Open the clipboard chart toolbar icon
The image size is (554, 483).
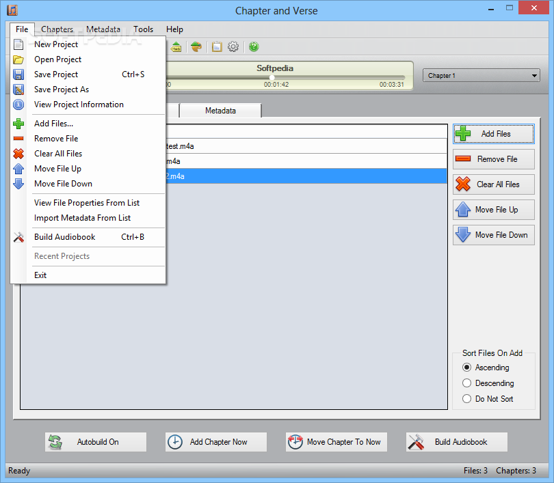click(217, 46)
